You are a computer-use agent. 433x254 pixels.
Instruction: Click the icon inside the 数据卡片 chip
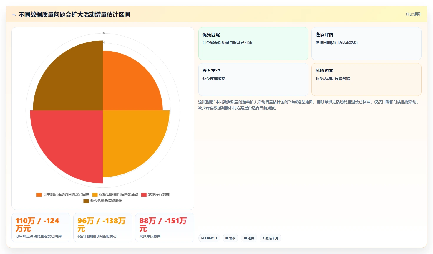[x=263, y=238]
